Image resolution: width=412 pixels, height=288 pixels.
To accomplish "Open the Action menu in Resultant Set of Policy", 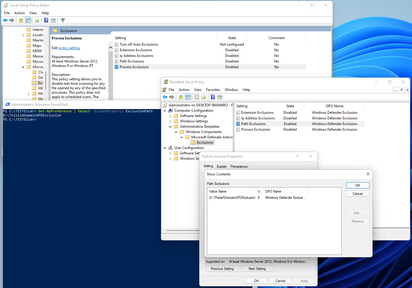I will 184,89.
